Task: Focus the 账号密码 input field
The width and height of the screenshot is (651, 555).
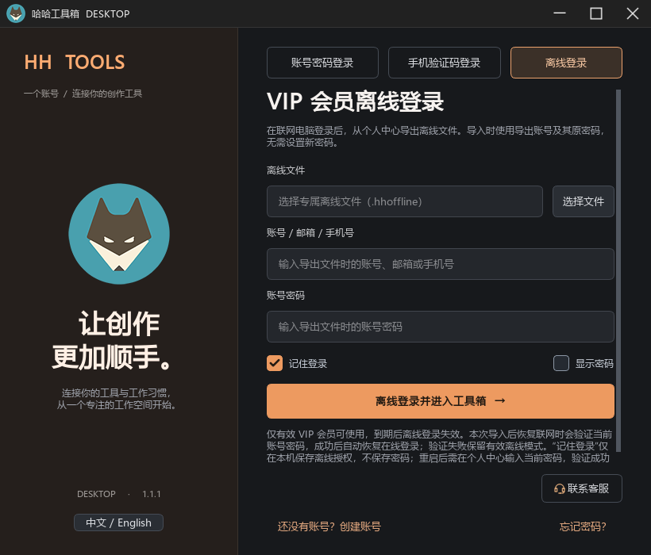Action: [441, 327]
